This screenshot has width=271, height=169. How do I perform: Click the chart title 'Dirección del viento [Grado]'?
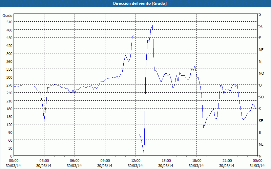click(x=140, y=3)
